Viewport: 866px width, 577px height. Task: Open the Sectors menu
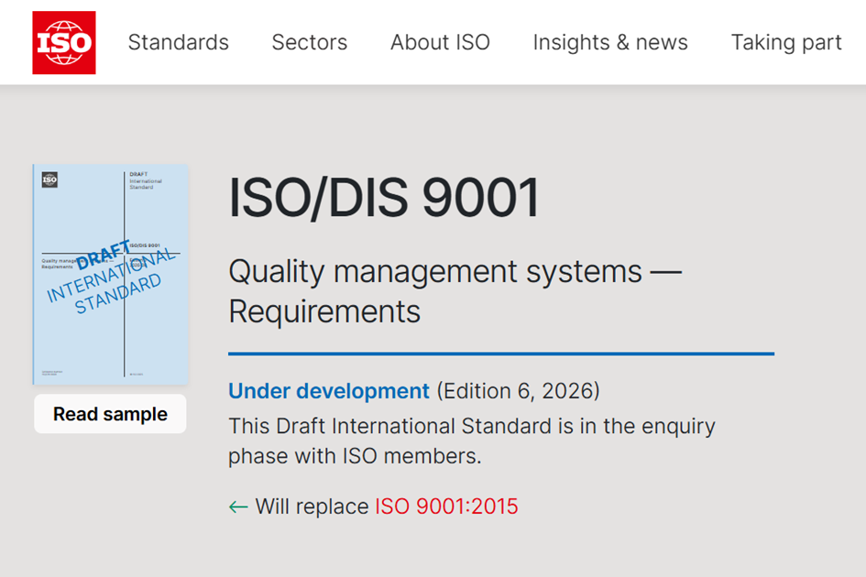click(x=309, y=43)
